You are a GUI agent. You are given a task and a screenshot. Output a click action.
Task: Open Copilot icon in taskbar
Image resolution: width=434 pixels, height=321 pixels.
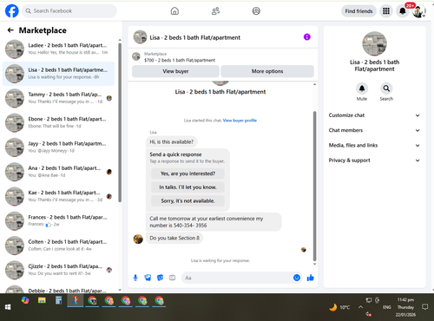click(25, 301)
